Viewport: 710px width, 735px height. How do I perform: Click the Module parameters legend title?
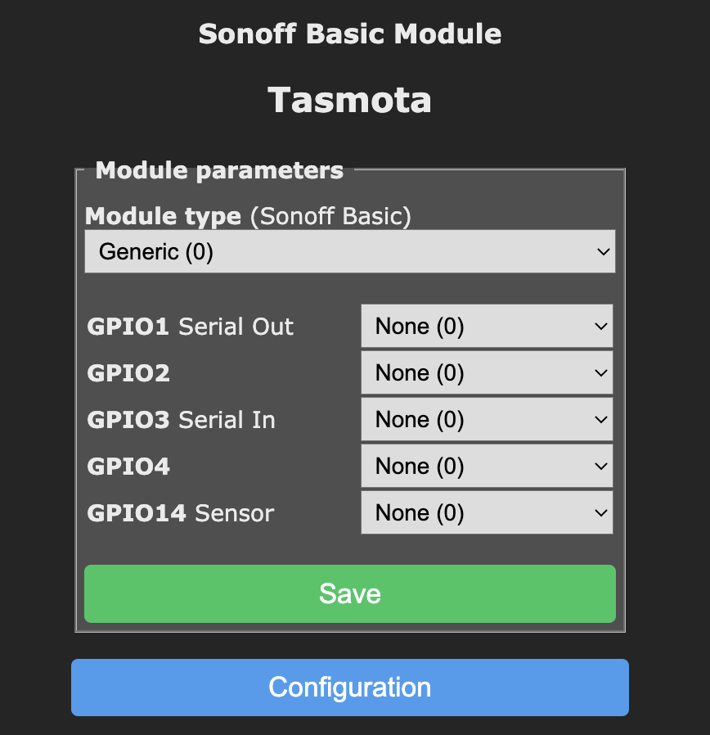pos(219,170)
